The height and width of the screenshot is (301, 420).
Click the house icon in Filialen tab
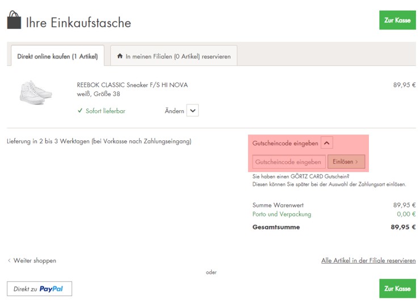(x=120, y=56)
